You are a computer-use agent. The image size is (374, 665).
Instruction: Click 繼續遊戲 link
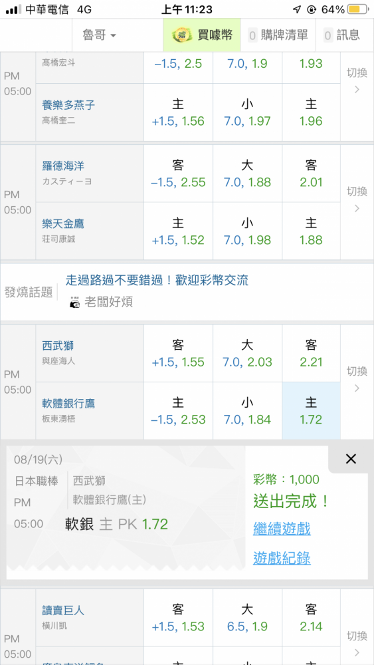pyautogui.click(x=282, y=529)
